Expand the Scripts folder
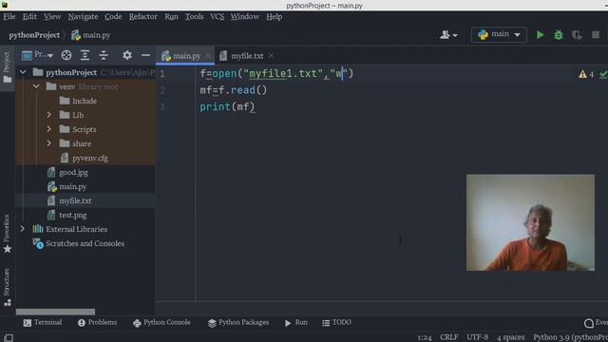The image size is (608, 342). click(49, 129)
